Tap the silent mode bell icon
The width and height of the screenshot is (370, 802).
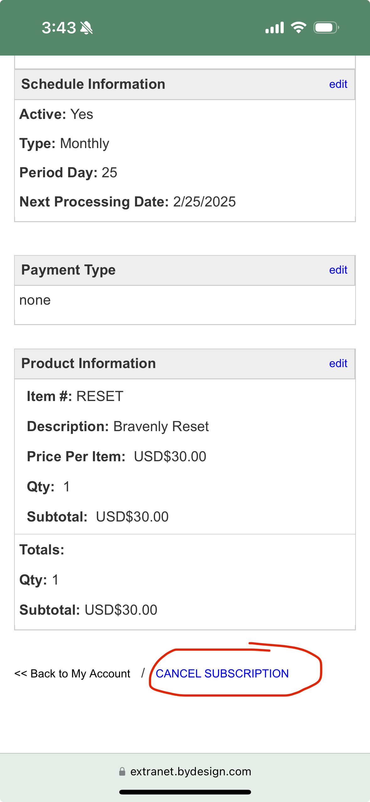(86, 28)
